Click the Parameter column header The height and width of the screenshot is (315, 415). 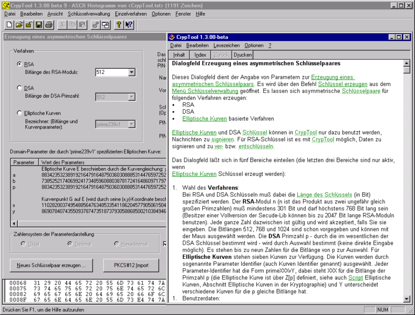[24, 162]
